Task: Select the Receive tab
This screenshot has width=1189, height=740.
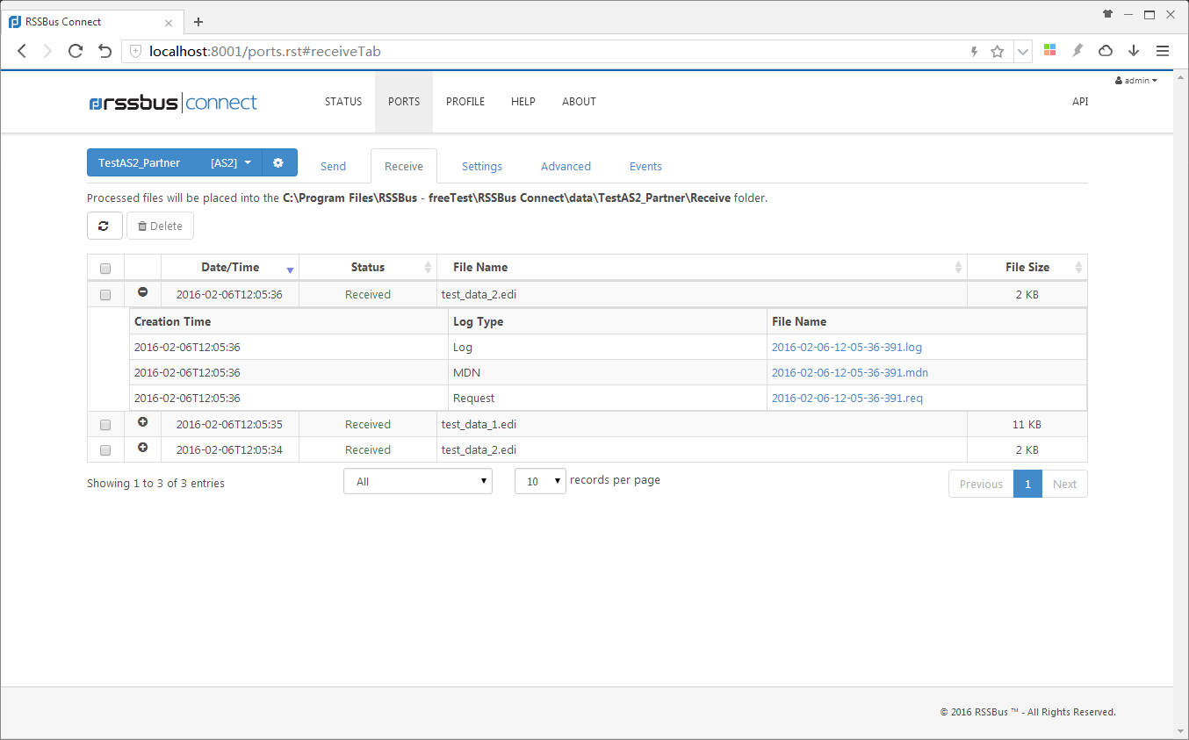Action: pyautogui.click(x=404, y=166)
